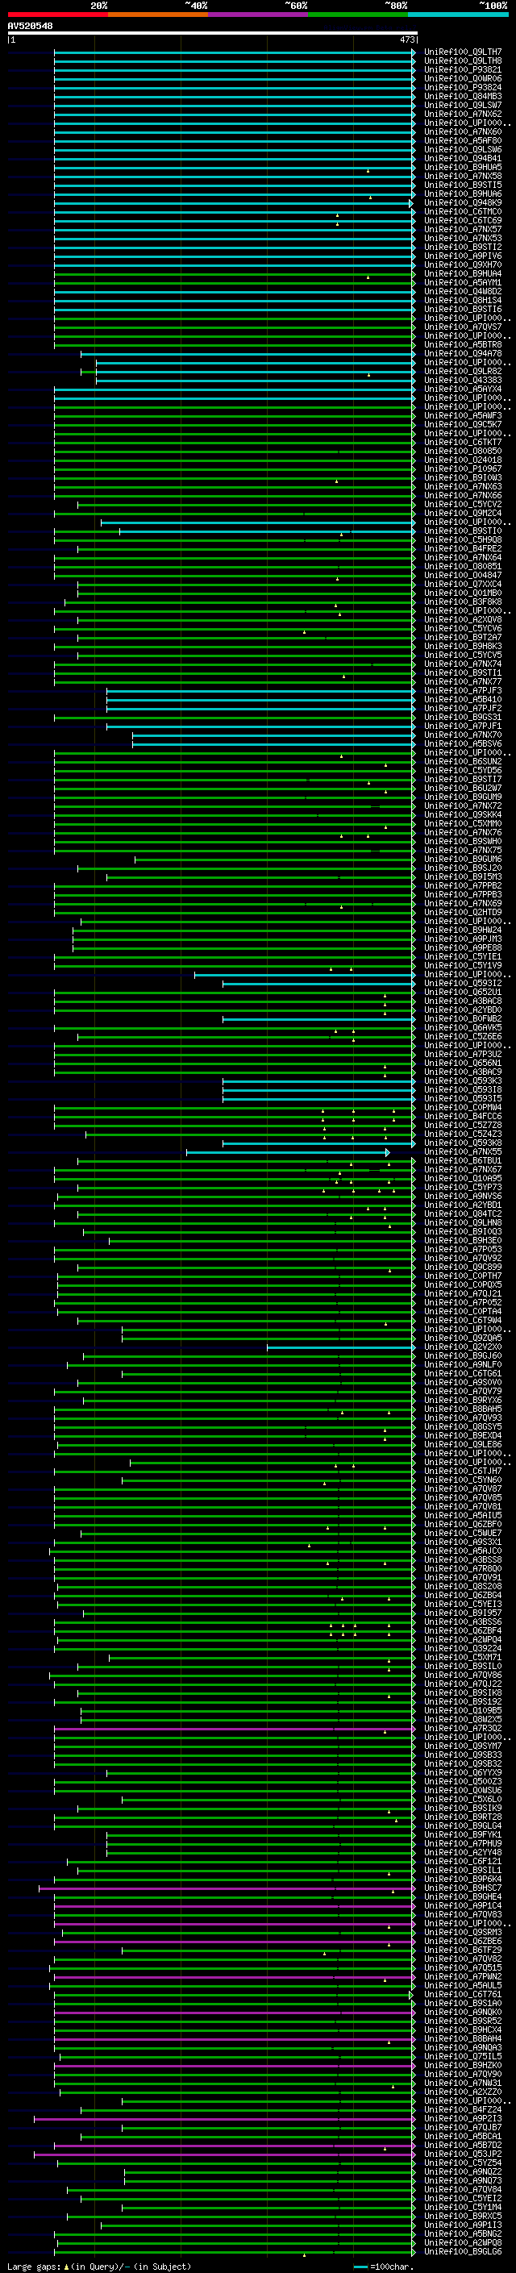This screenshot has height=2273, width=516.
Task: Click the short cyan bar for UniRef100_A7NX55
Action: [288, 1152]
